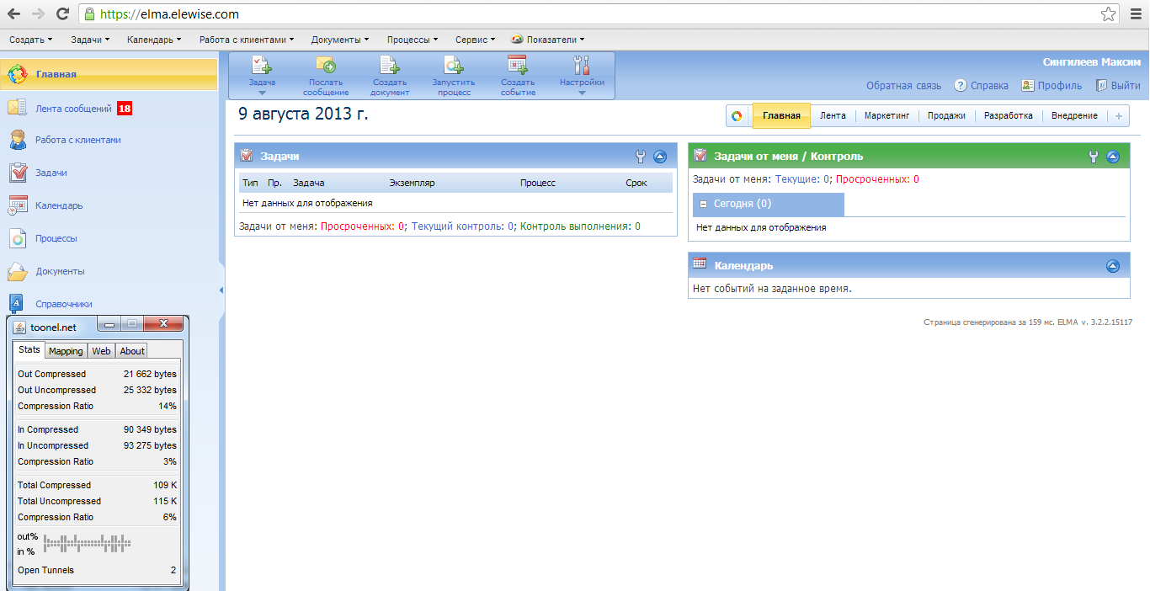
Task: Expand the Settings toolbar dropdown arrow
Action: (x=582, y=93)
